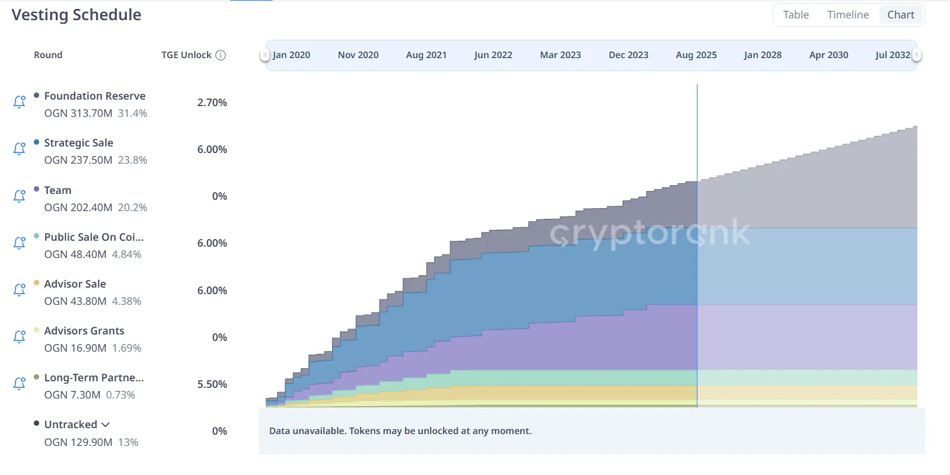Click the Foundation Reserve alert bell icon
Viewport: 950px width, 475px height.
[20, 102]
